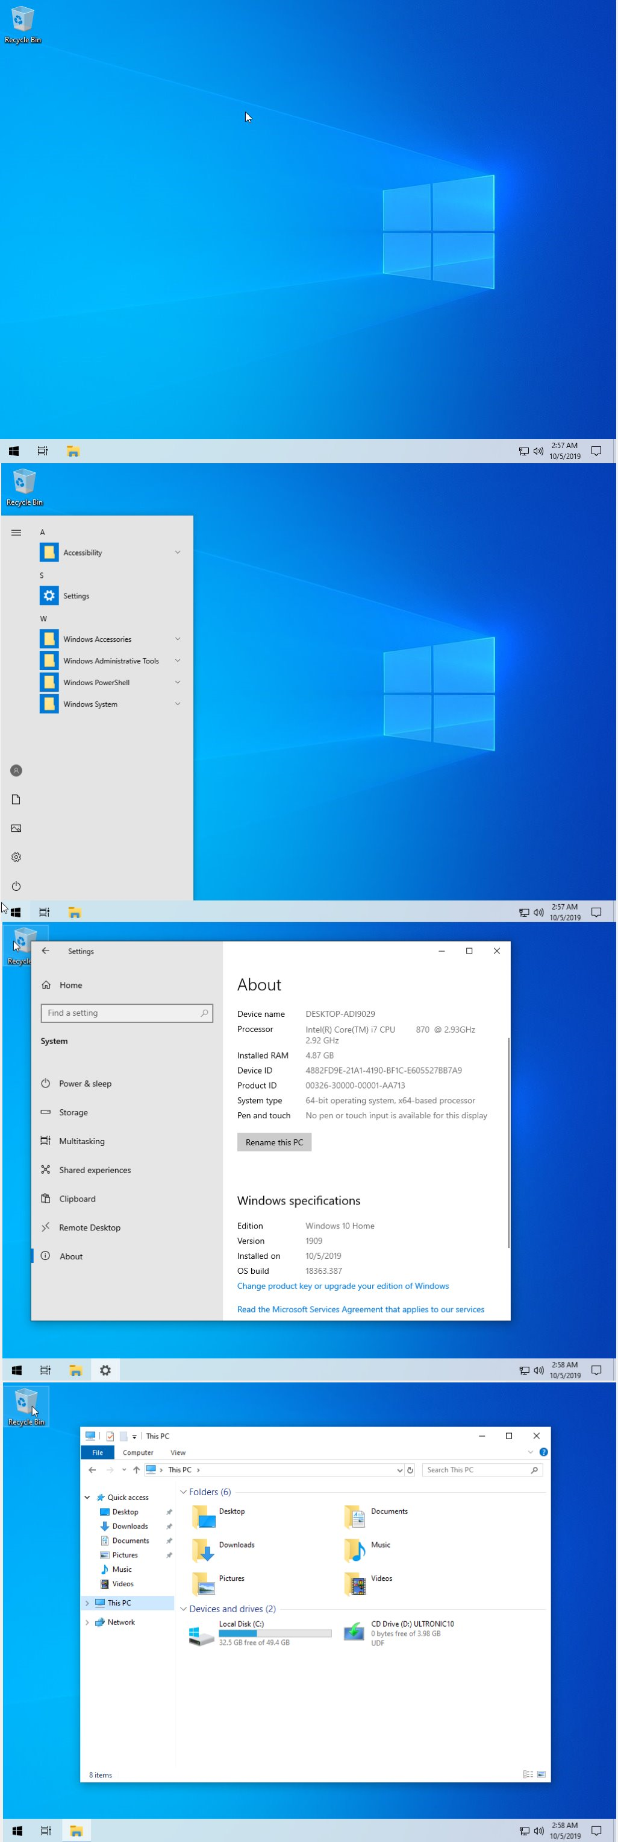Image resolution: width=618 pixels, height=1842 pixels.
Task: Open Pictures icon on Start menu left rail
Action: (x=16, y=828)
